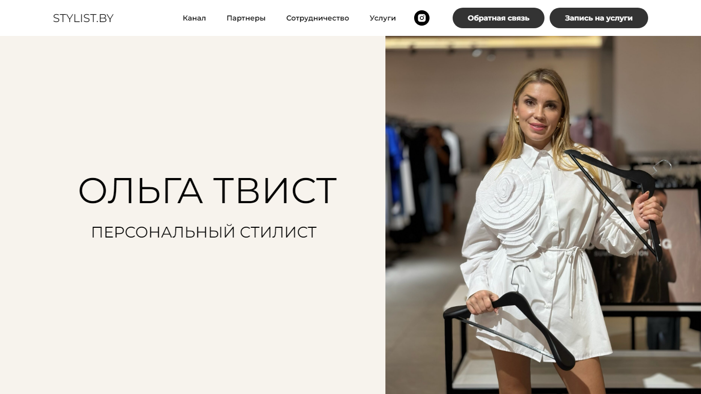Viewport: 701px width, 394px height.
Task: Click the ОЛЬГА ТВИСТ heading
Action: click(207, 191)
